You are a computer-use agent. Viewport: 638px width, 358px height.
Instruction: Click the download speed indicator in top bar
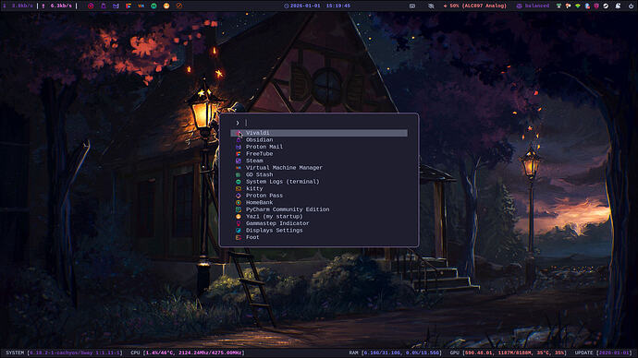click(x=18, y=6)
